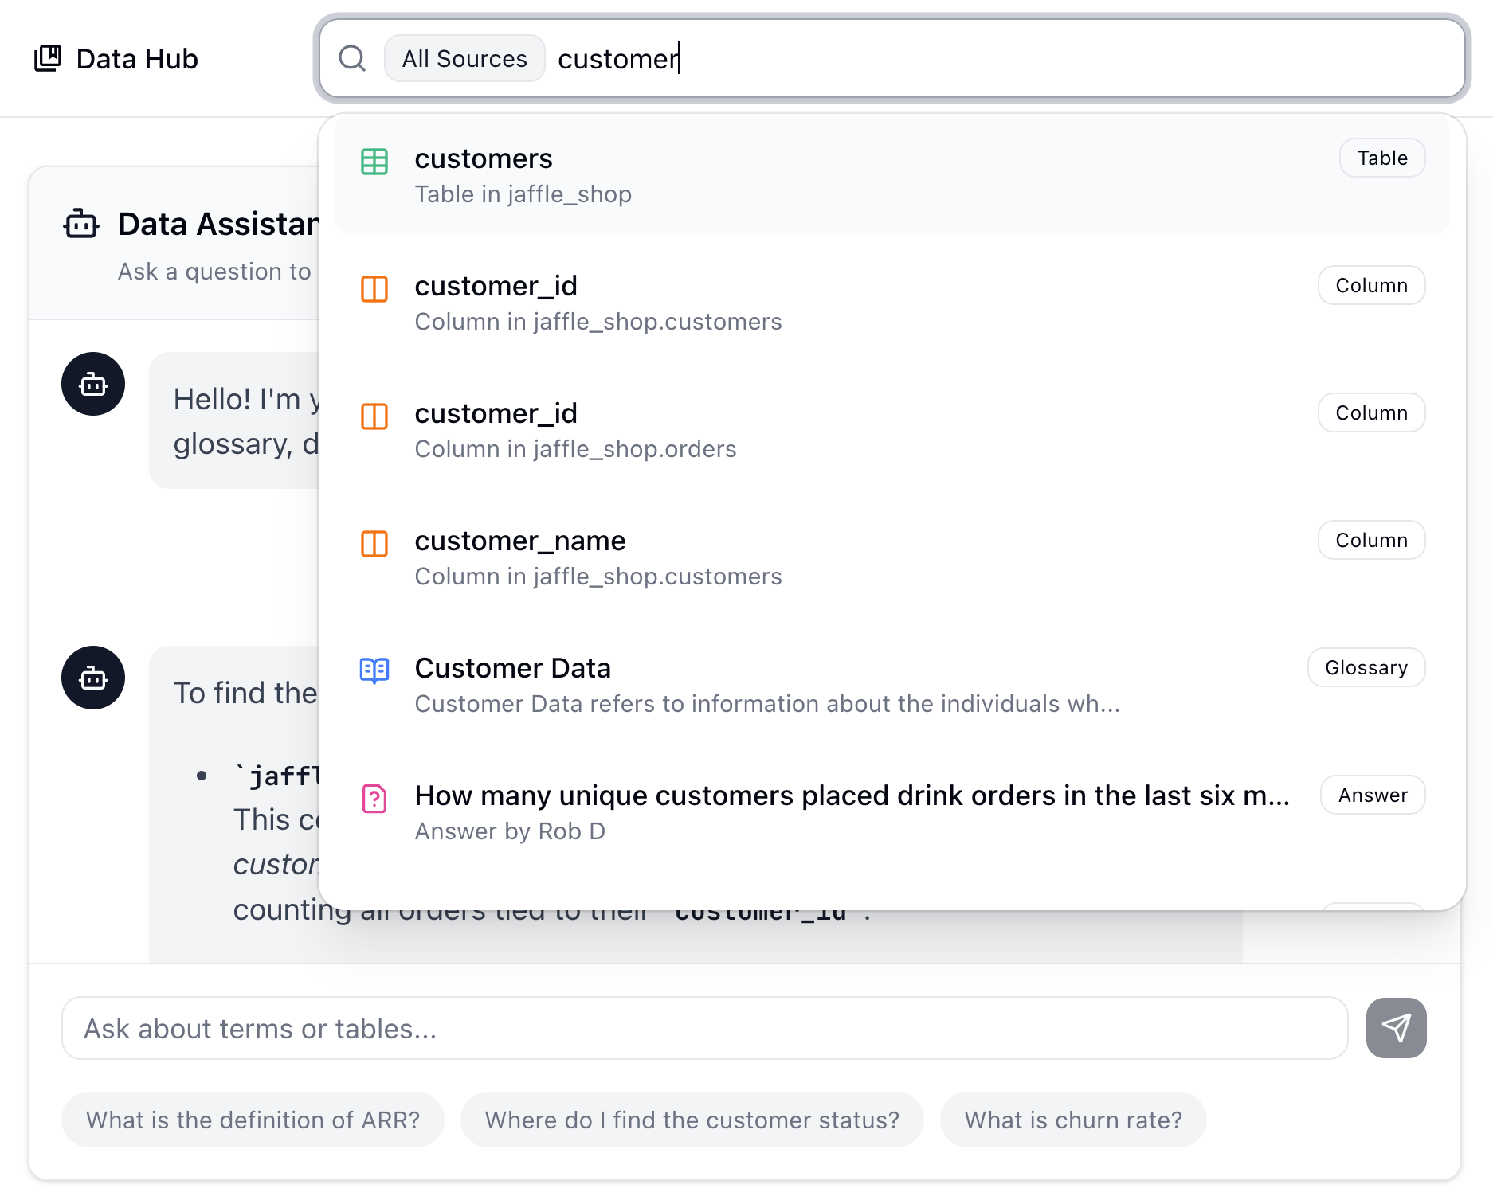Click the send message paper plane button
The width and height of the screenshot is (1493, 1204).
1395,1028
